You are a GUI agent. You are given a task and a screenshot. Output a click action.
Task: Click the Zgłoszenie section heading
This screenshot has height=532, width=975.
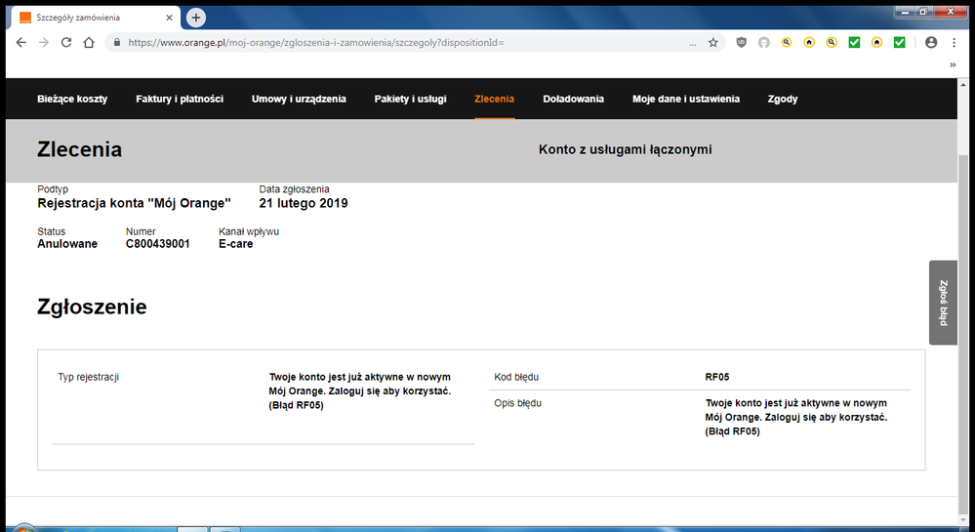pos(92,307)
